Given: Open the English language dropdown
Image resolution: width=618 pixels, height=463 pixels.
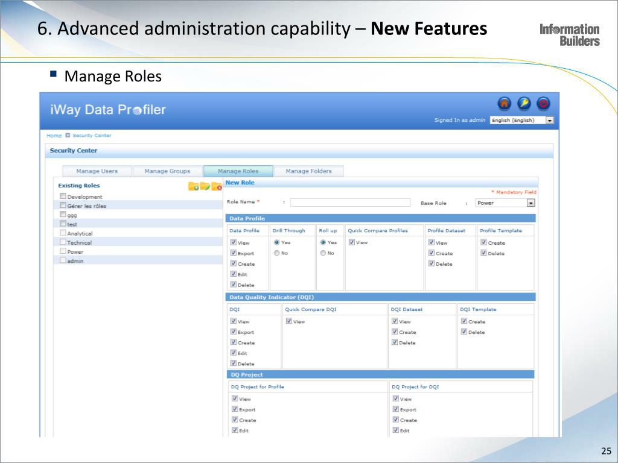Looking at the screenshot, I should (522, 120).
